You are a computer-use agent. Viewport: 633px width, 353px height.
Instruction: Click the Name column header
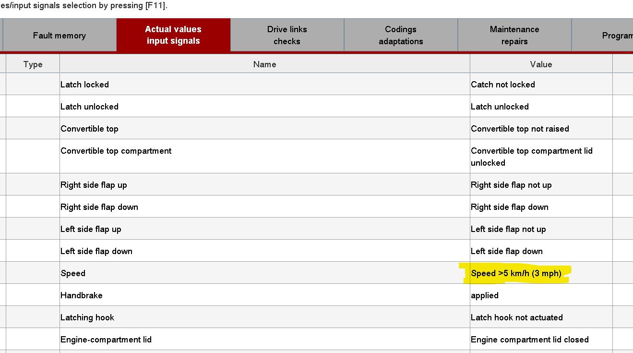tap(264, 64)
